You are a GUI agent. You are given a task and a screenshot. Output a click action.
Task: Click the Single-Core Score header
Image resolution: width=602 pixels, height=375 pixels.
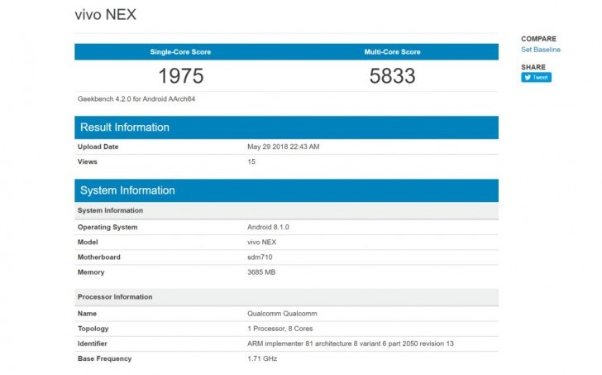coord(180,52)
